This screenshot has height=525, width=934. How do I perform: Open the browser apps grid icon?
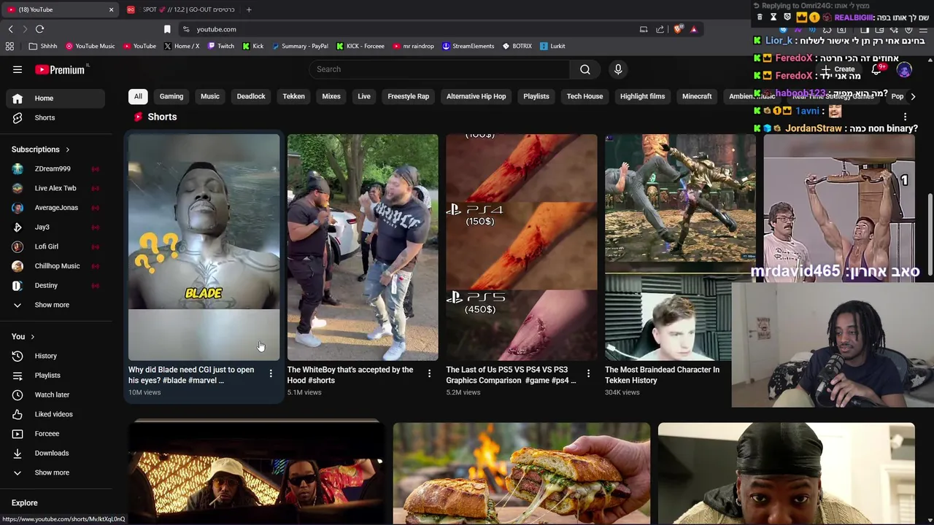tap(9, 46)
